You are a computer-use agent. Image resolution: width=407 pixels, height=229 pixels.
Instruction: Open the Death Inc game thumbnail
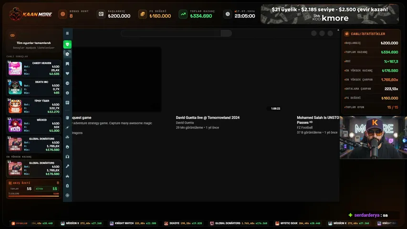[x=15, y=87]
